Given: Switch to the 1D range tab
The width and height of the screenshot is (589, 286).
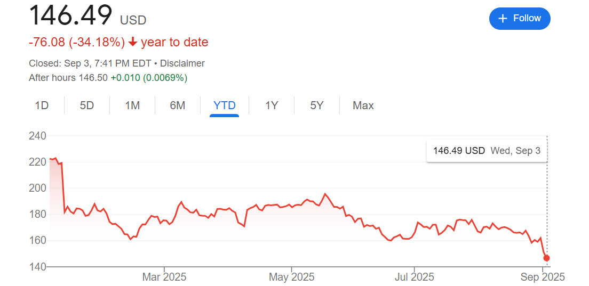Looking at the screenshot, I should click(42, 105).
